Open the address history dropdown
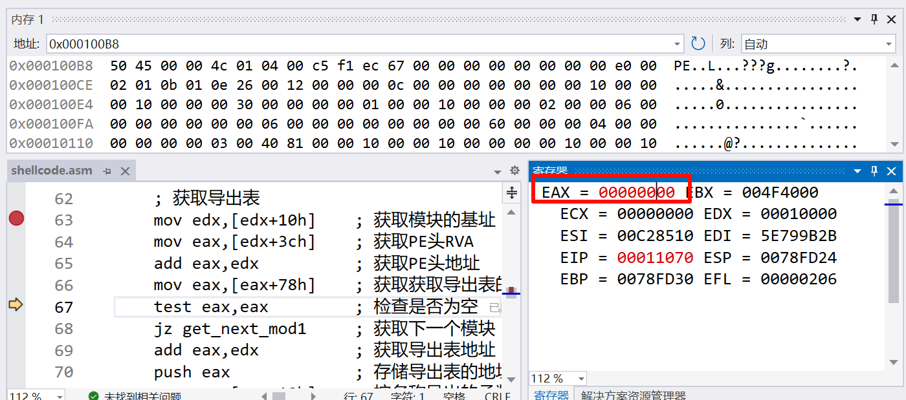The height and width of the screenshot is (400, 906). click(678, 44)
